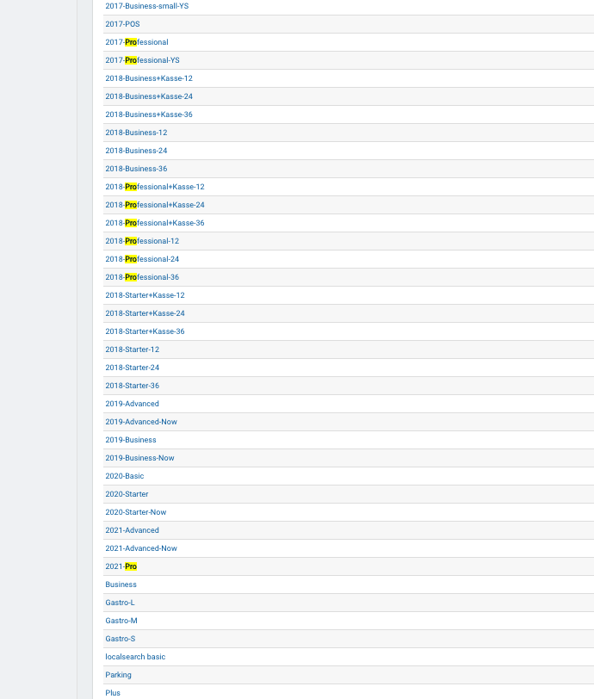The image size is (594, 699).
Task: Select 2018-Starter+Kasse-24 link
Action: (x=145, y=313)
